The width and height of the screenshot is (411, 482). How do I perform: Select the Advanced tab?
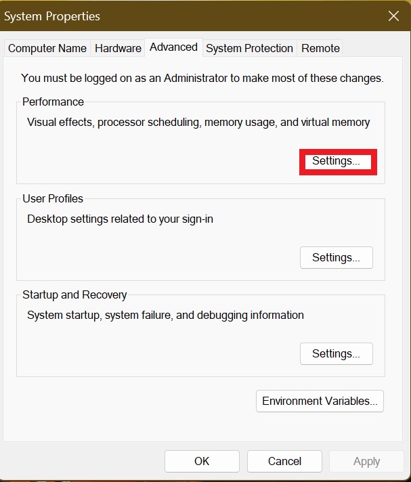click(173, 47)
